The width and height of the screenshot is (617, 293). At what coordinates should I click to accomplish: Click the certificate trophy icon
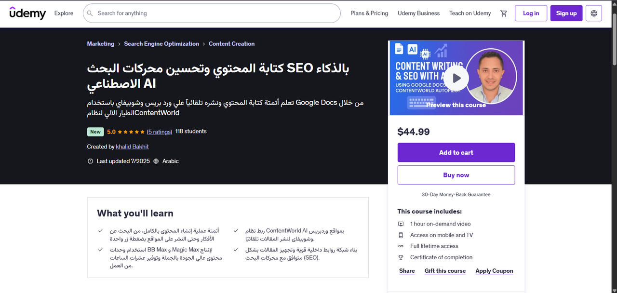pos(401,257)
